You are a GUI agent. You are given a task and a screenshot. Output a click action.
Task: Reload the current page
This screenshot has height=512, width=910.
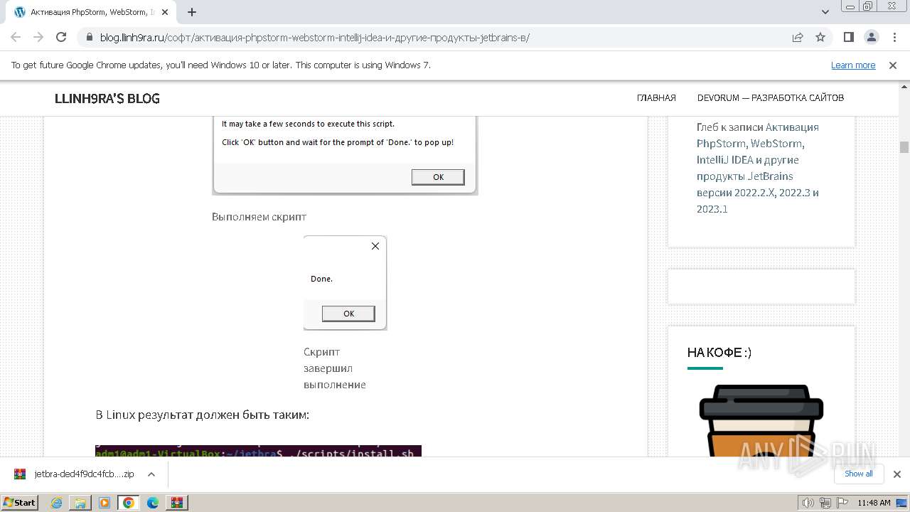61,37
